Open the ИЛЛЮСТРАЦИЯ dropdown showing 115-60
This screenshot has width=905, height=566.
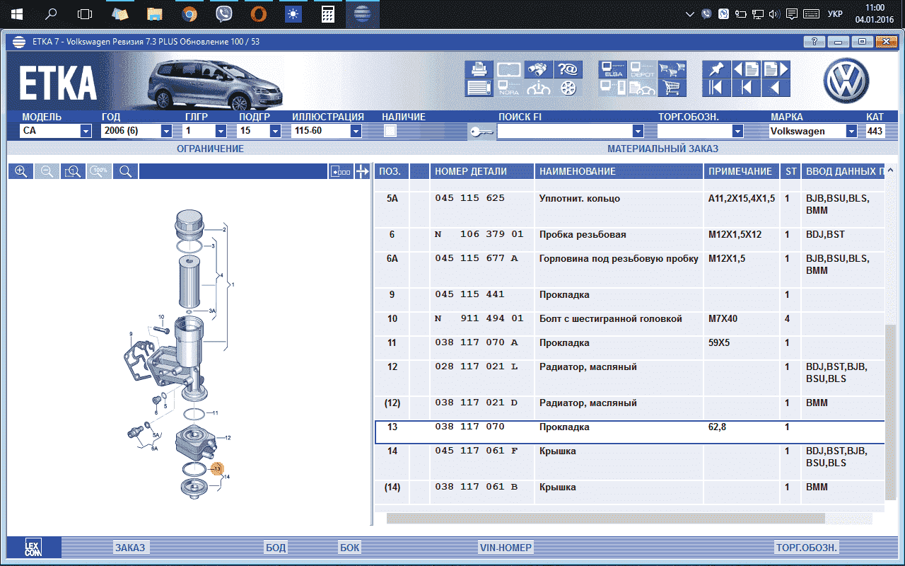coord(356,131)
